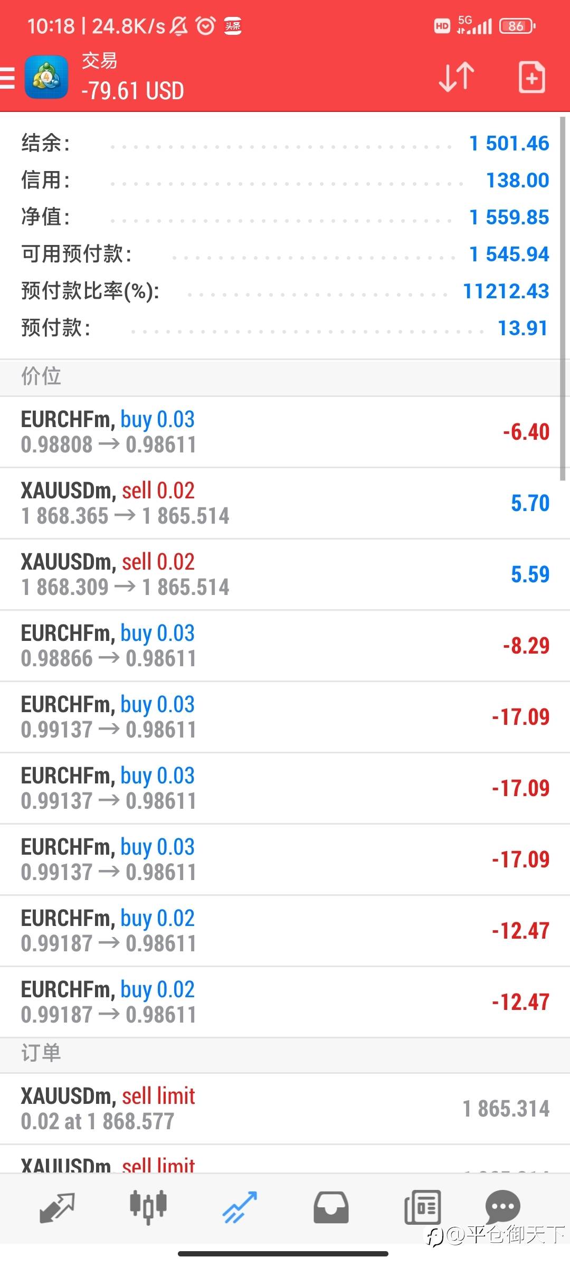Screen dimensions: 570x1267
Task: Select EURCHFm buy position at 0.98808
Action: [285, 432]
